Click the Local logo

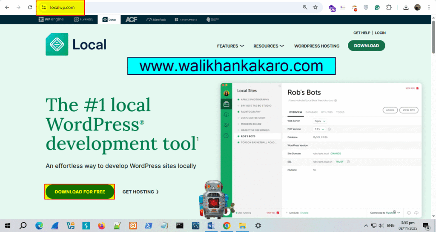point(76,44)
